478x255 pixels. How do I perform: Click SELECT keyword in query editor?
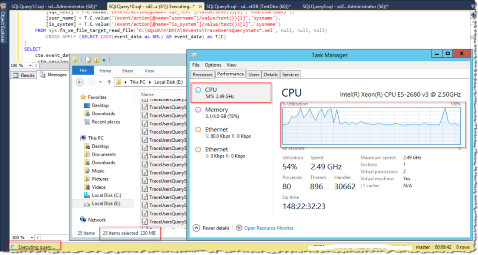(32, 49)
